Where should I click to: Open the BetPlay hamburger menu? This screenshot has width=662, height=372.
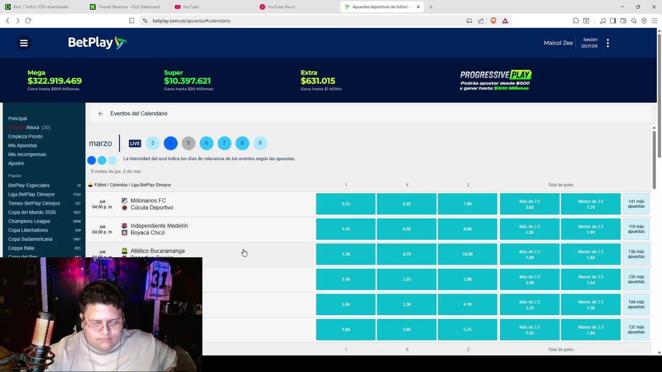[24, 43]
